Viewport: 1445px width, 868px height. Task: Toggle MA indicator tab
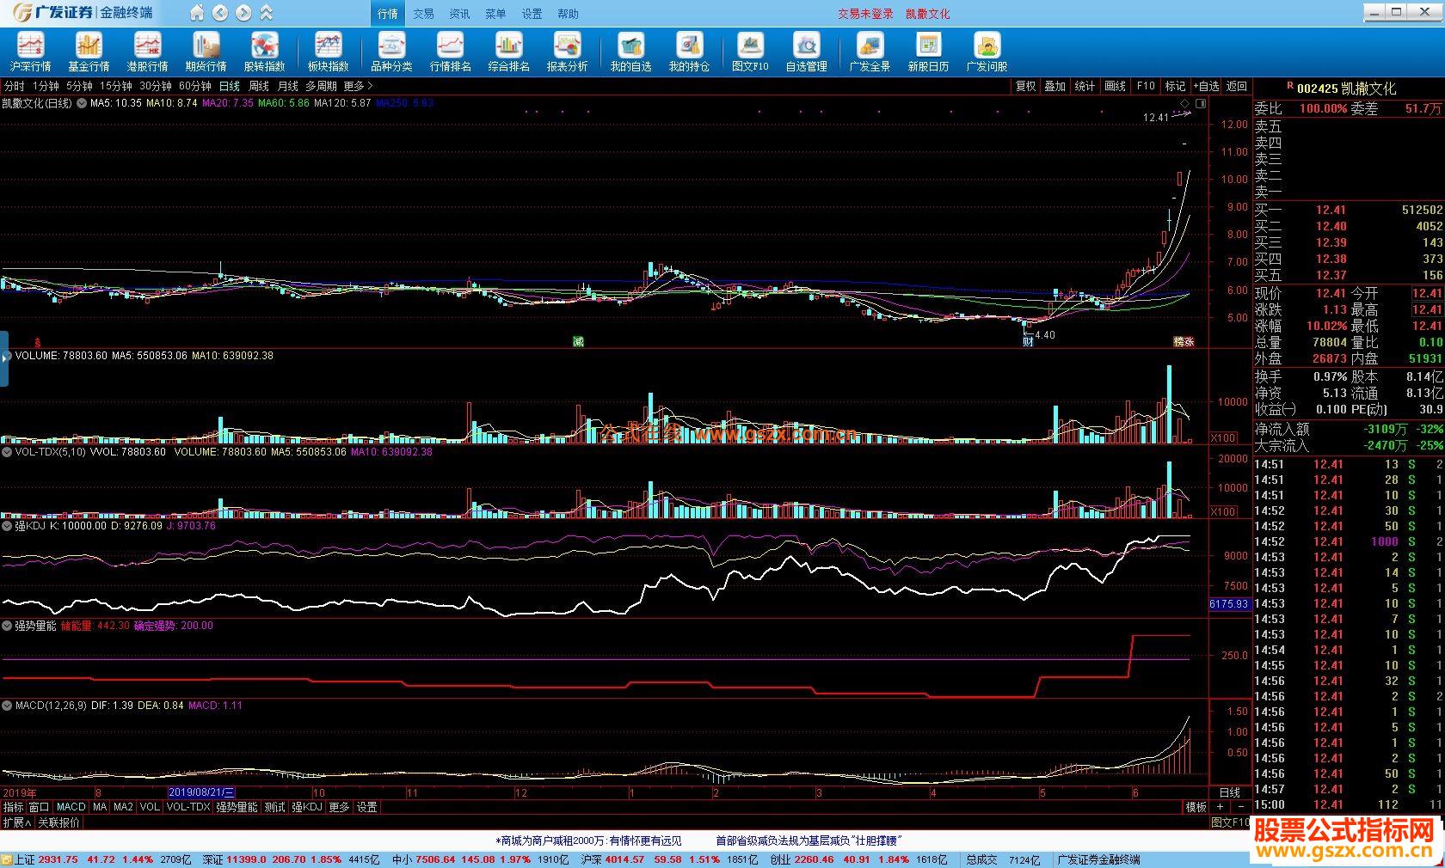100,807
